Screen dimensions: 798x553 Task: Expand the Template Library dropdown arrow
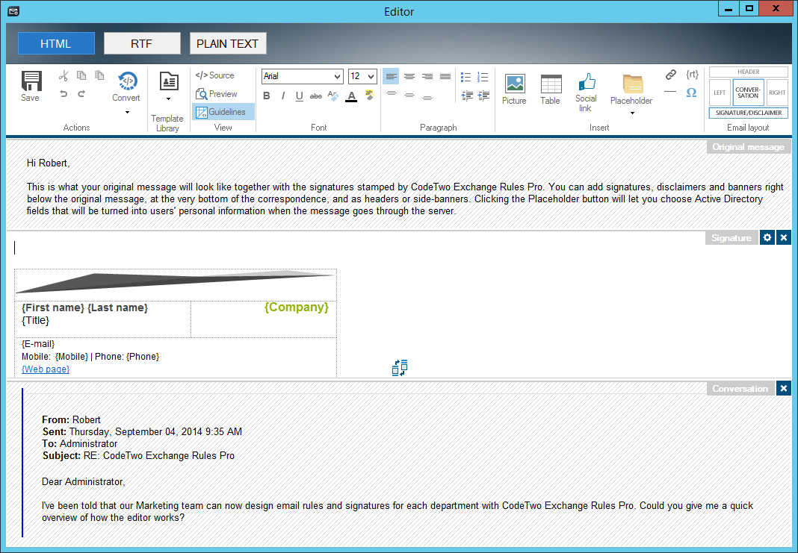168,99
